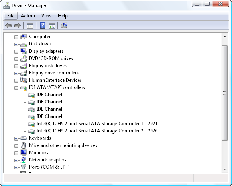Click the Forward arrow toolbar icon
232x186 pixels.
point(18,25)
